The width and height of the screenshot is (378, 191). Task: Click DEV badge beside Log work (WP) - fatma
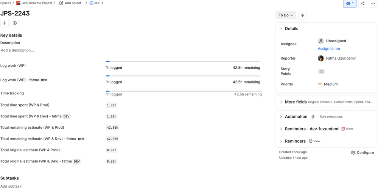tap(44, 80)
